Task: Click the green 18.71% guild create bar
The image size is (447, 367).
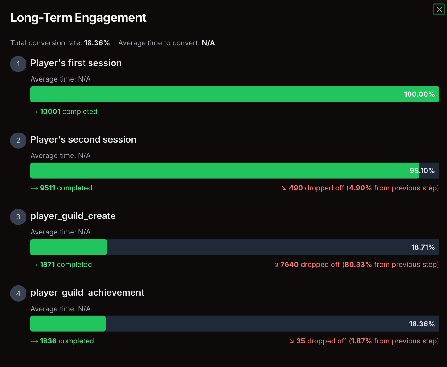Action: (x=68, y=247)
